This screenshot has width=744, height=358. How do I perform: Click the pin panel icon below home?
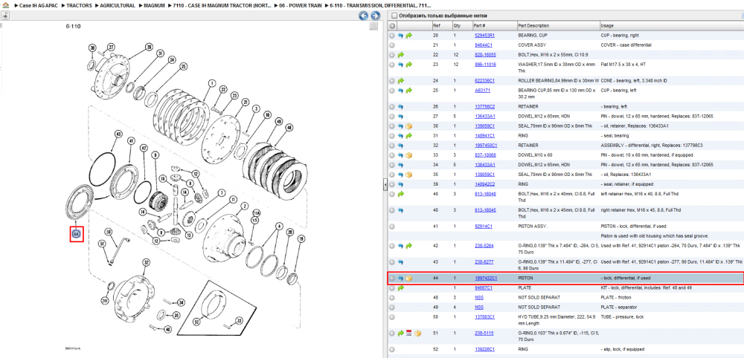(5, 16)
